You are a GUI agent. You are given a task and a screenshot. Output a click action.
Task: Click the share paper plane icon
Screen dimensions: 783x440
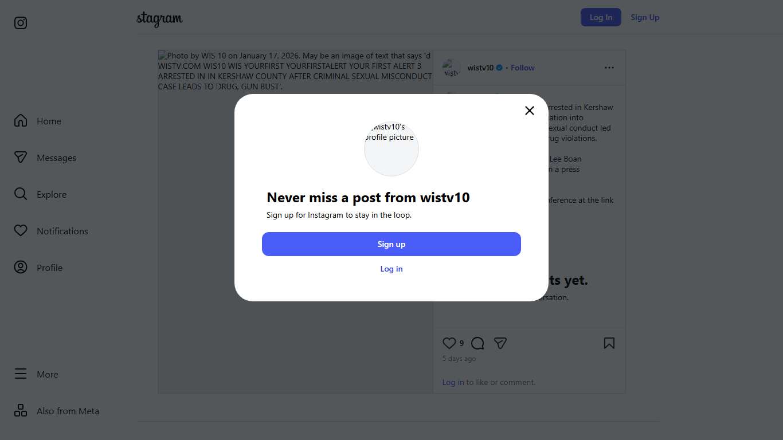click(x=500, y=343)
